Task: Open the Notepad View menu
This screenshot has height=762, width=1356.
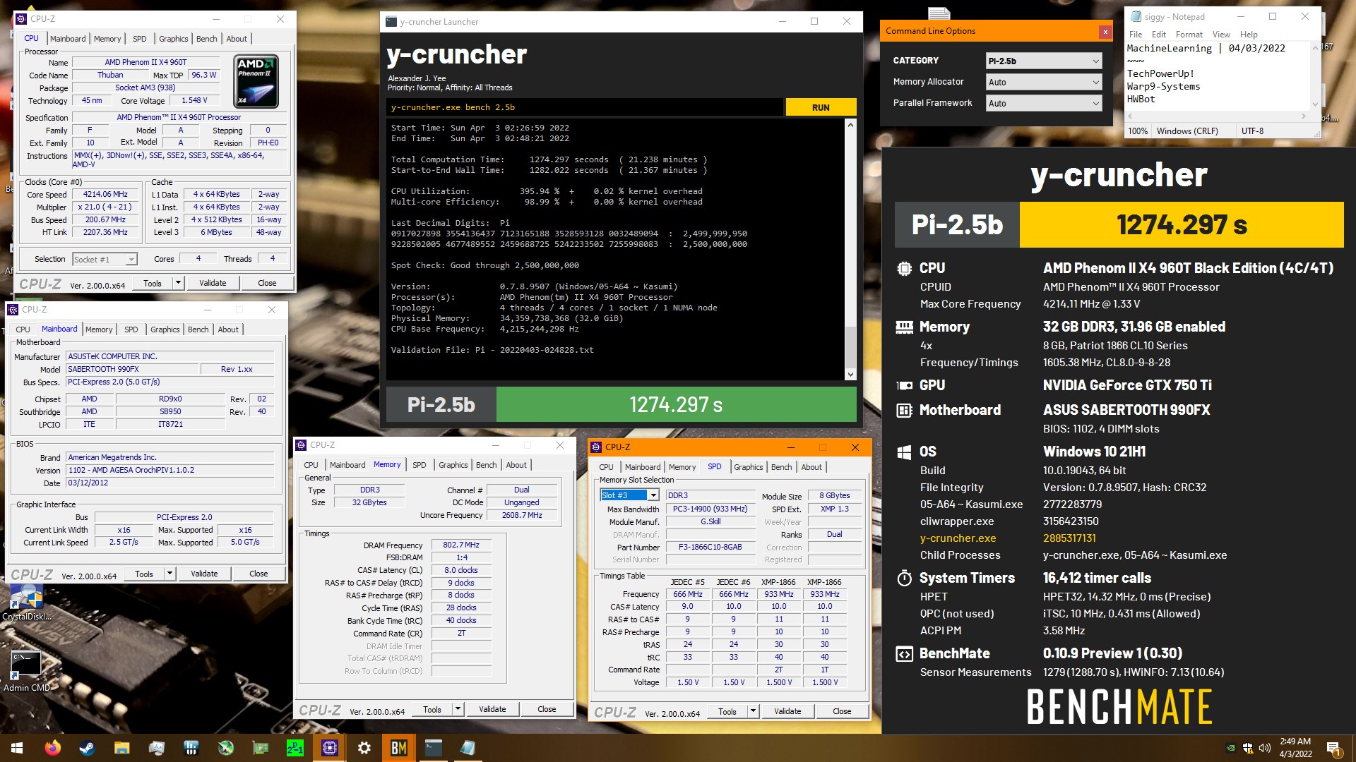Action: [x=1221, y=34]
